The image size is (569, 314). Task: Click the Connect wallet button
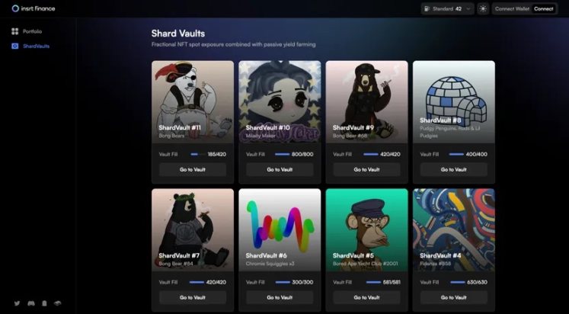pyautogui.click(x=544, y=8)
